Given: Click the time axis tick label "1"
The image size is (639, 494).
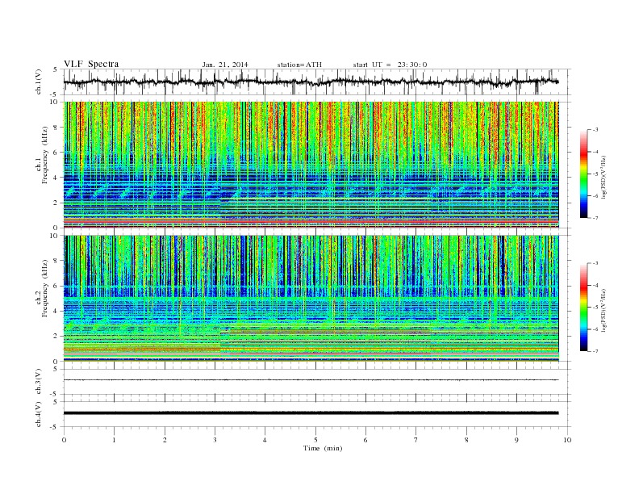Looking at the screenshot, I should point(114,440).
